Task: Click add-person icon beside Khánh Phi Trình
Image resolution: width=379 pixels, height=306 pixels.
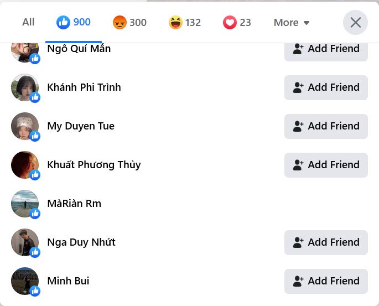Action: point(298,87)
